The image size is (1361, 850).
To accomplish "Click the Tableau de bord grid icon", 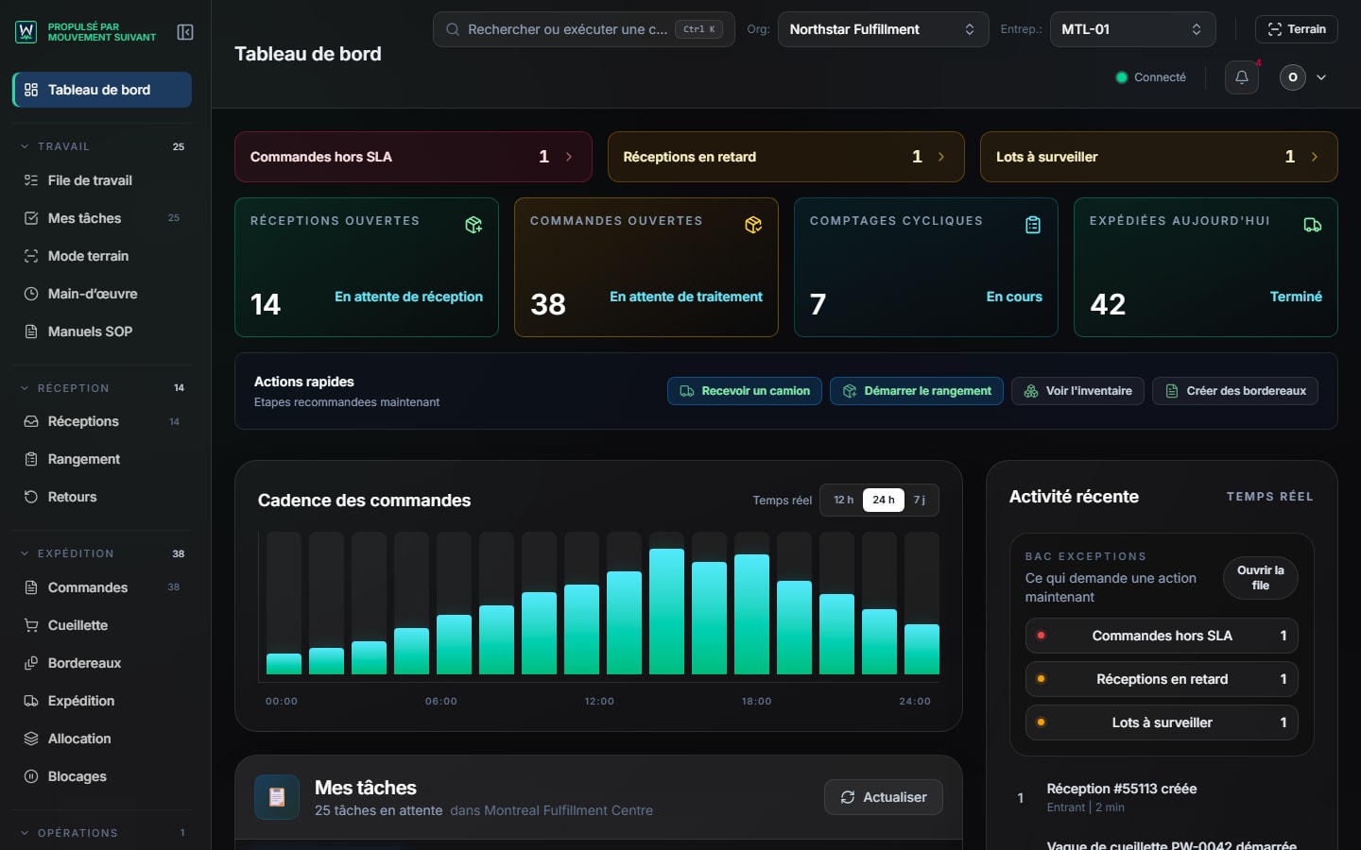I will pos(31,90).
